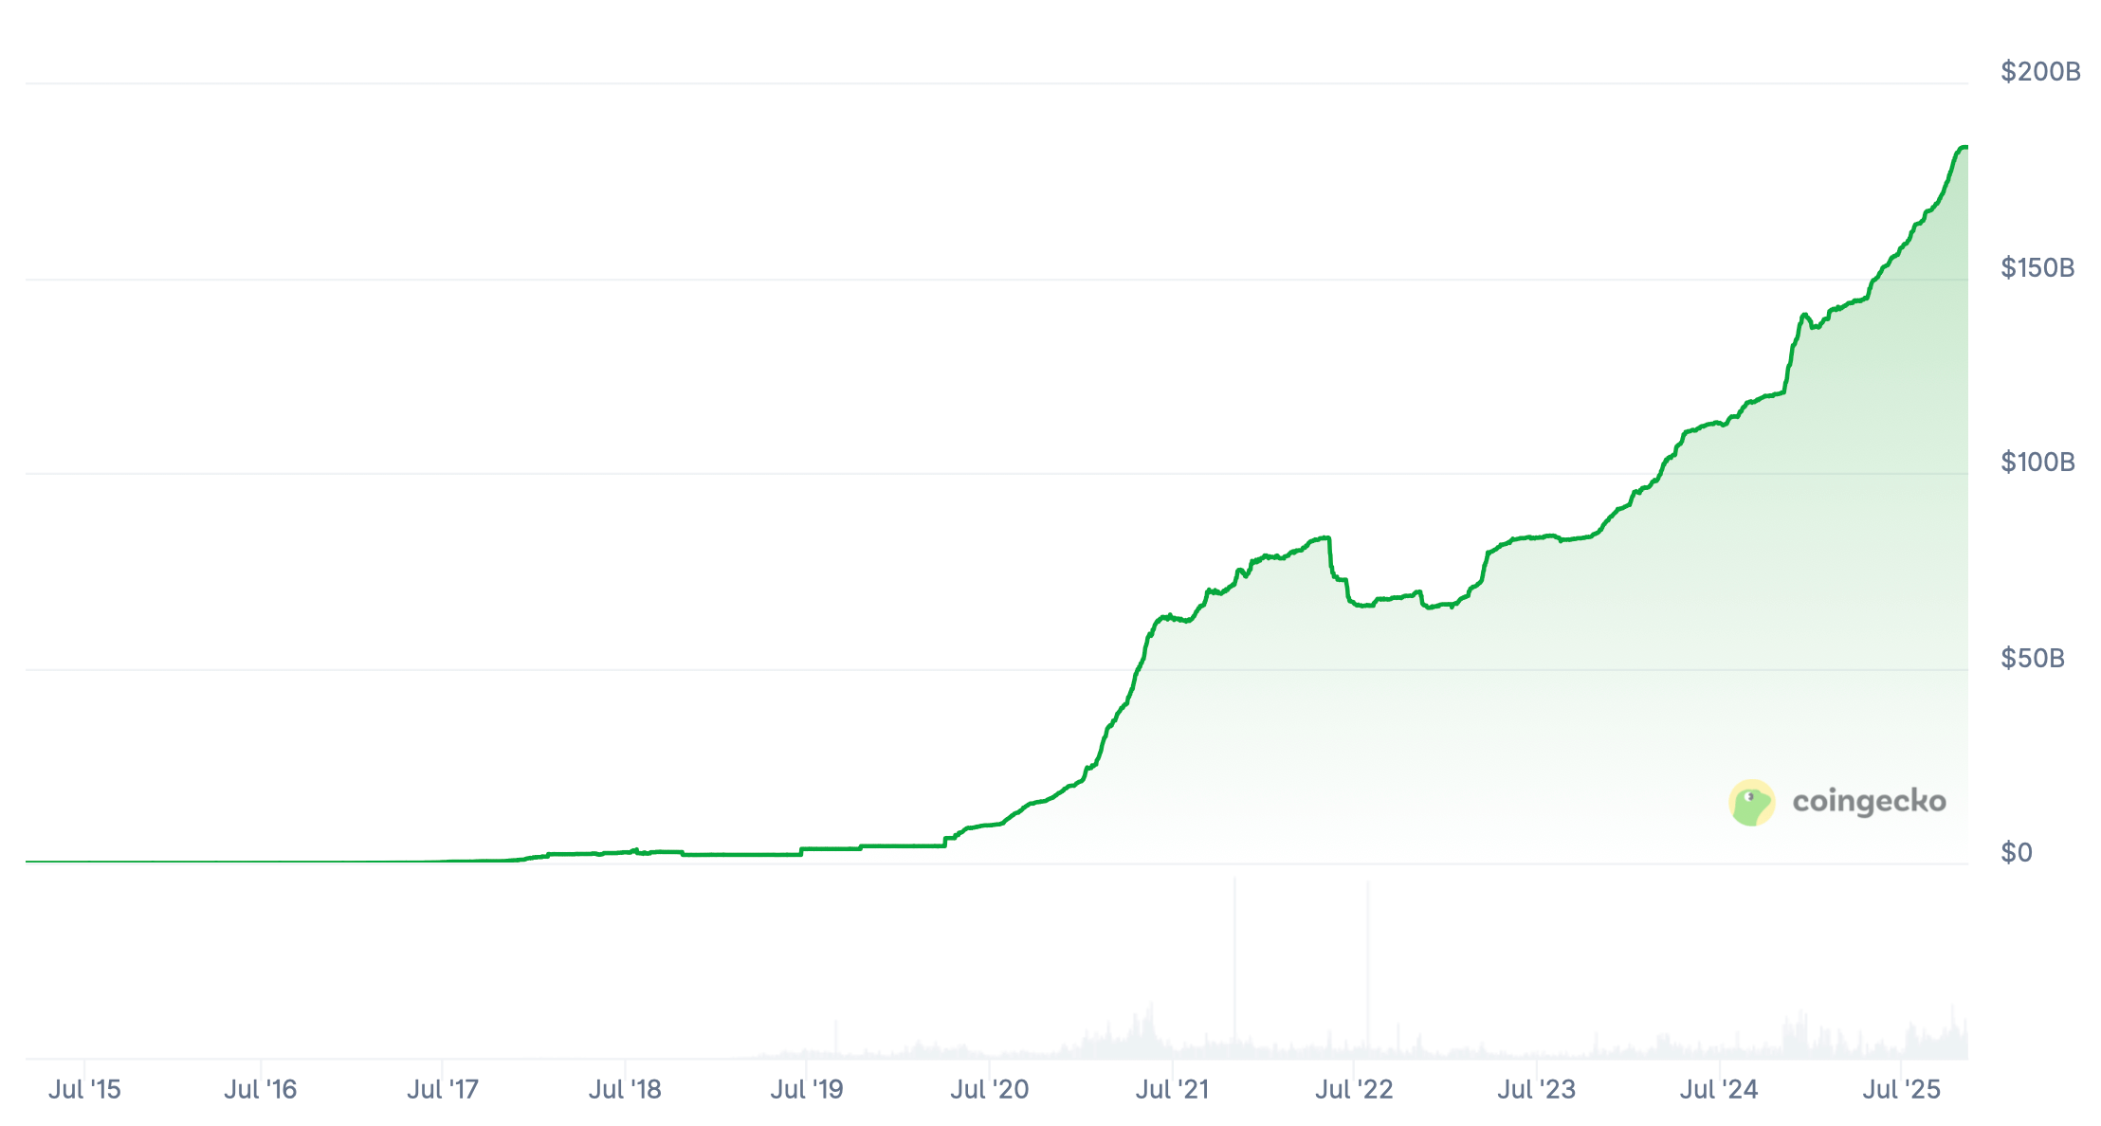2101x1126 pixels.
Task: Select the $100B y-axis label
Action: pyautogui.click(x=2037, y=463)
